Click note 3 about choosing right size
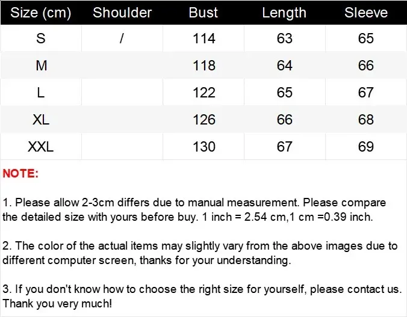This screenshot has height=317, width=407. (202, 296)
